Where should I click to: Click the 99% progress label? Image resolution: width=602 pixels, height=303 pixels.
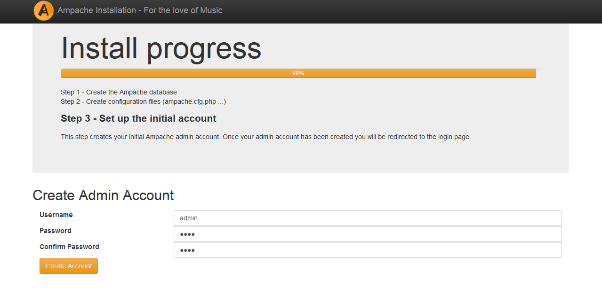pos(298,73)
